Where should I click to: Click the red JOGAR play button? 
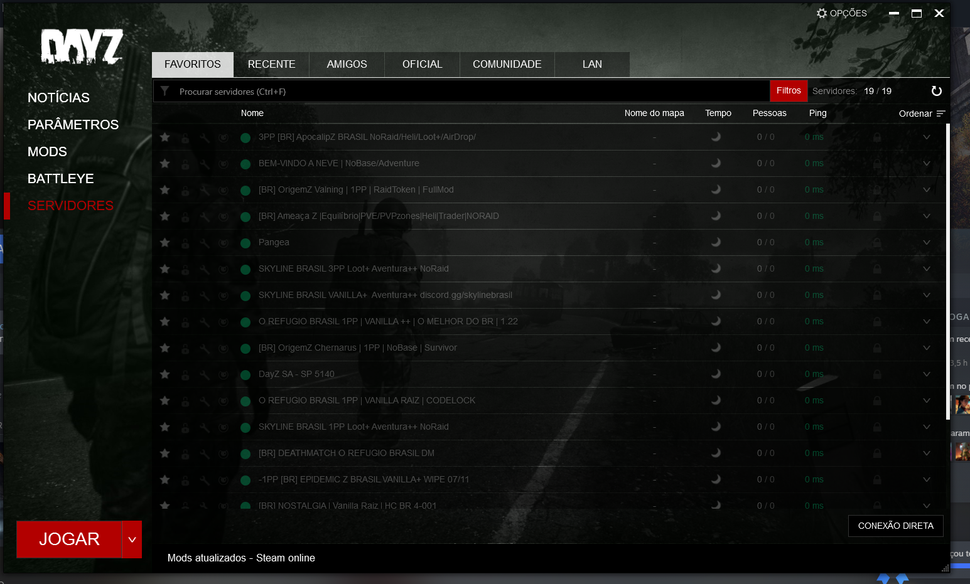[x=69, y=539]
